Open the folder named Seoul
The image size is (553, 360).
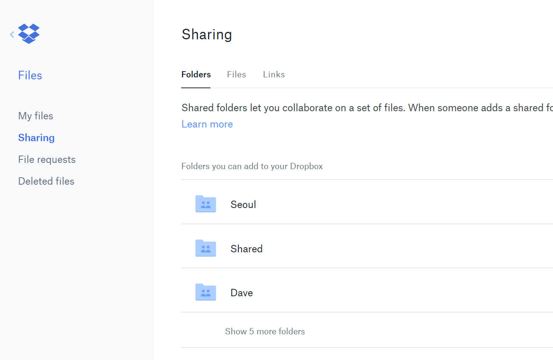(x=243, y=204)
